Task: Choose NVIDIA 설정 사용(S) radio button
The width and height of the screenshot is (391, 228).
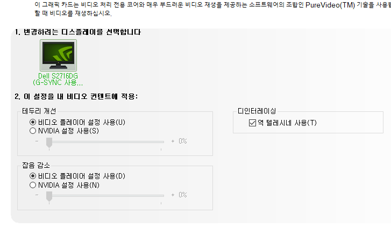Action: point(33,131)
